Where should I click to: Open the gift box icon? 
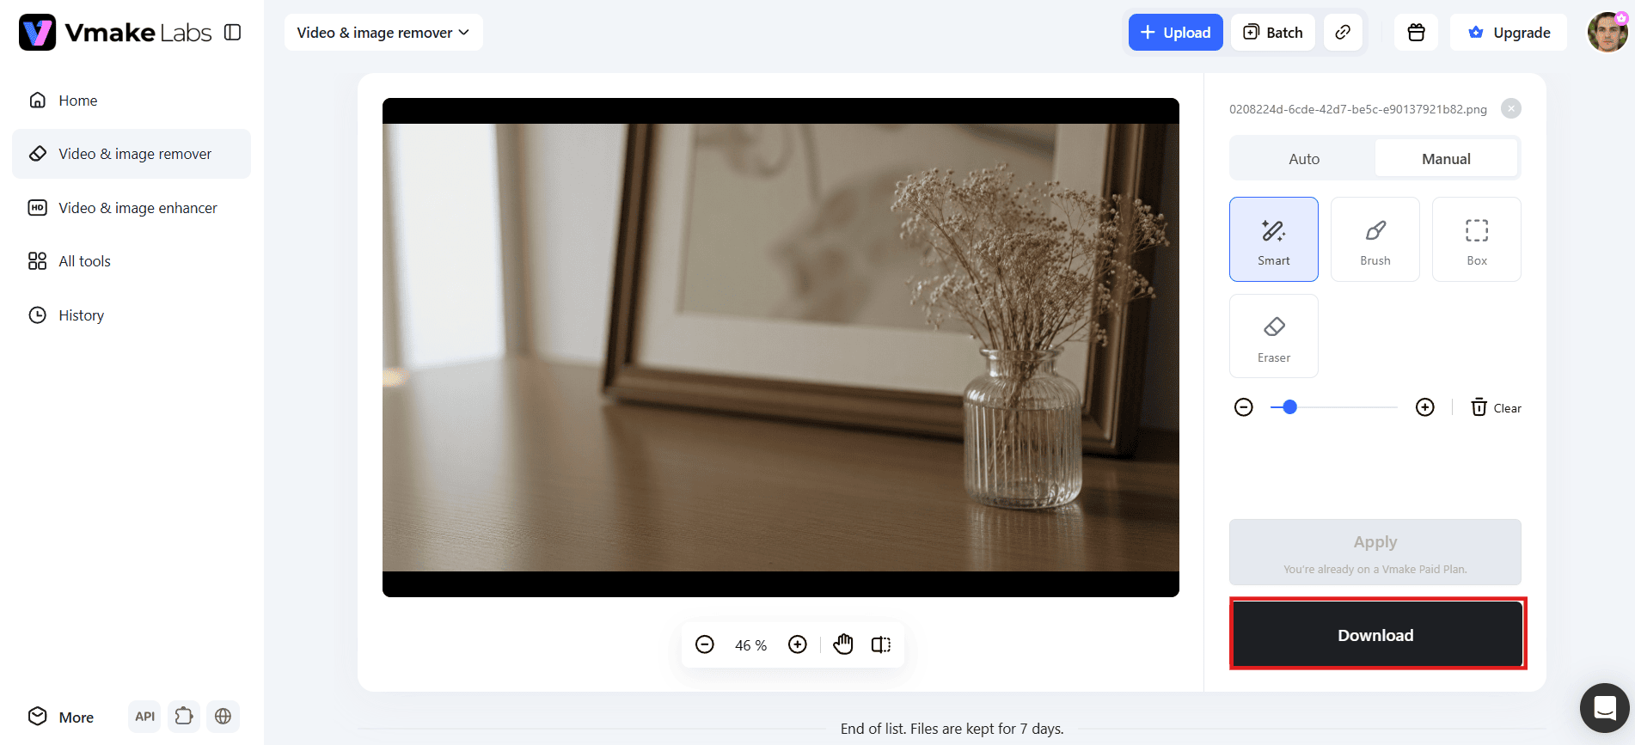(x=1416, y=33)
